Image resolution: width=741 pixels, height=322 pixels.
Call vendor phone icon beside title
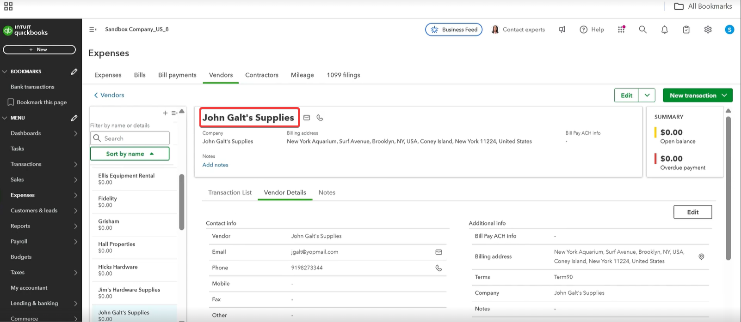(x=320, y=118)
